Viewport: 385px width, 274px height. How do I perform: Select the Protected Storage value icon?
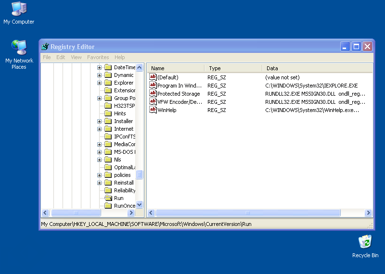click(x=153, y=93)
